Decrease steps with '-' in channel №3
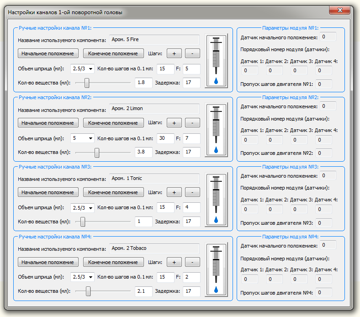 tap(192, 192)
